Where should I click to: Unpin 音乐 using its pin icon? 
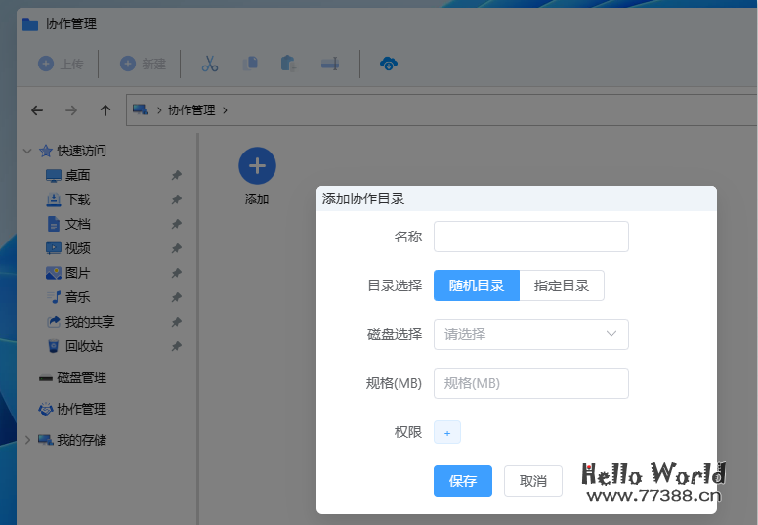[x=177, y=297]
